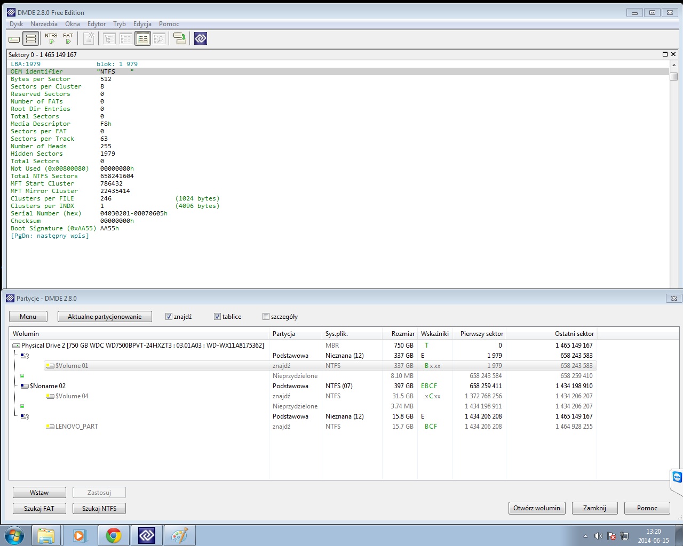The image size is (683, 546).
Task: Click the Pomoc button in Partycje dialog
Action: 647,508
